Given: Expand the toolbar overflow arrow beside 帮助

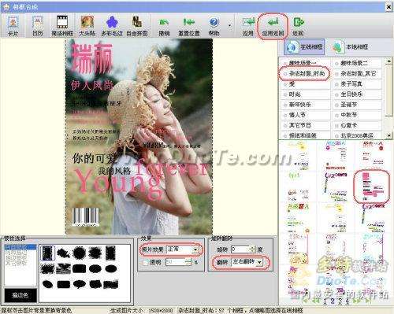Looking at the screenshot, I should (x=230, y=26).
